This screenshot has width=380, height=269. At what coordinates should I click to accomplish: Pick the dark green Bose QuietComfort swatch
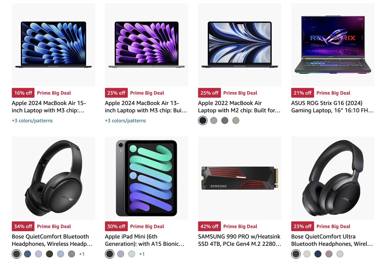tap(49, 254)
